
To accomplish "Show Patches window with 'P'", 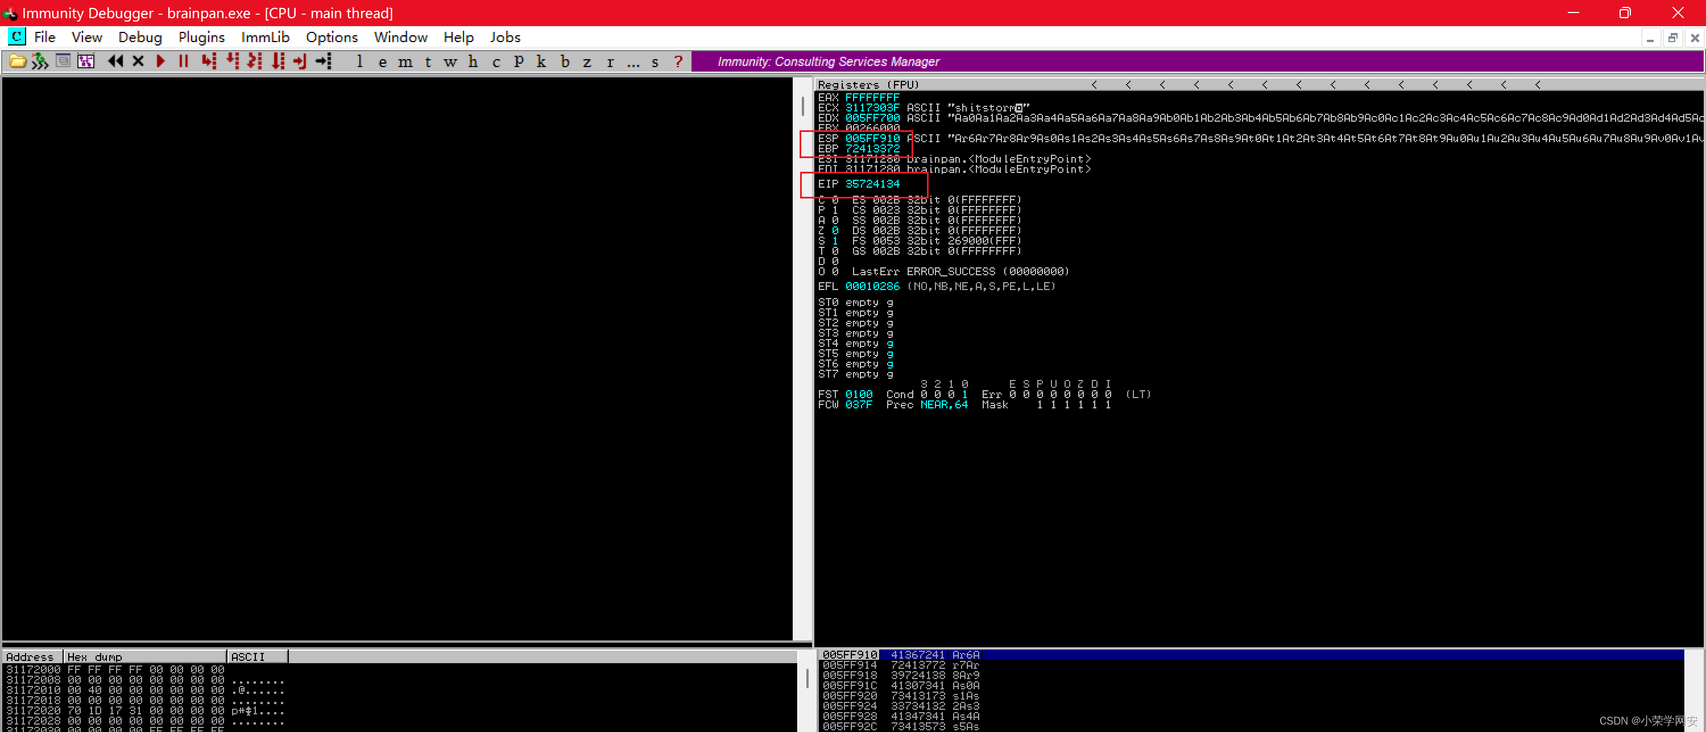I will coord(519,61).
